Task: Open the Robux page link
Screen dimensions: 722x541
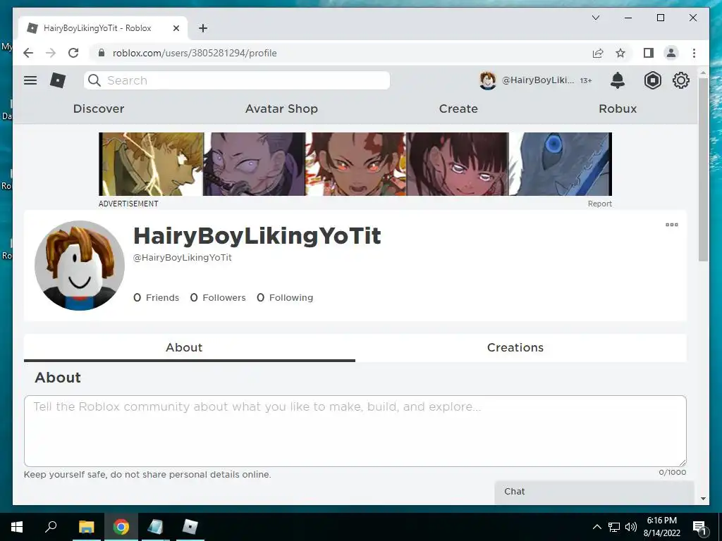Action: [618, 108]
